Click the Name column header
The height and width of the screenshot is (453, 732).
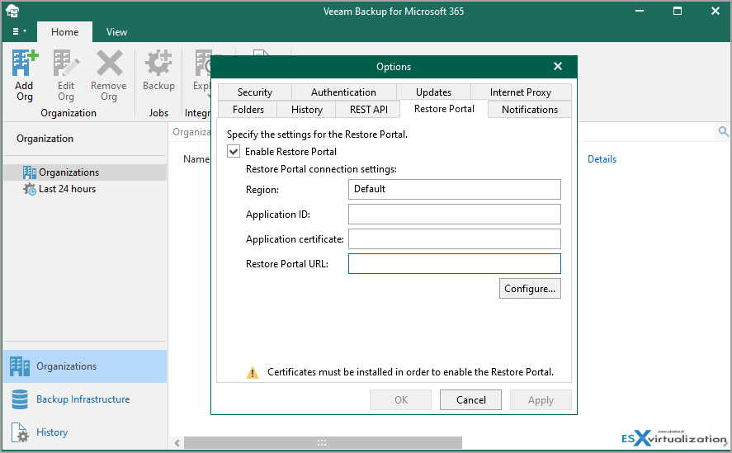(x=196, y=159)
